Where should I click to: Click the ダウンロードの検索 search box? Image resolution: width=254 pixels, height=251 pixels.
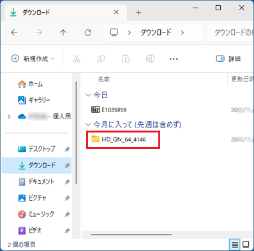pos(230,32)
